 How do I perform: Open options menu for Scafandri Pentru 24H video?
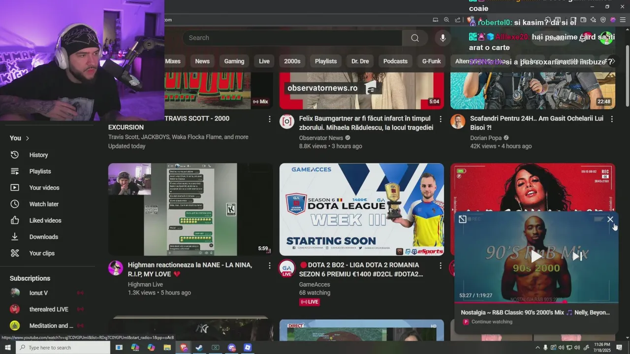tap(612, 119)
